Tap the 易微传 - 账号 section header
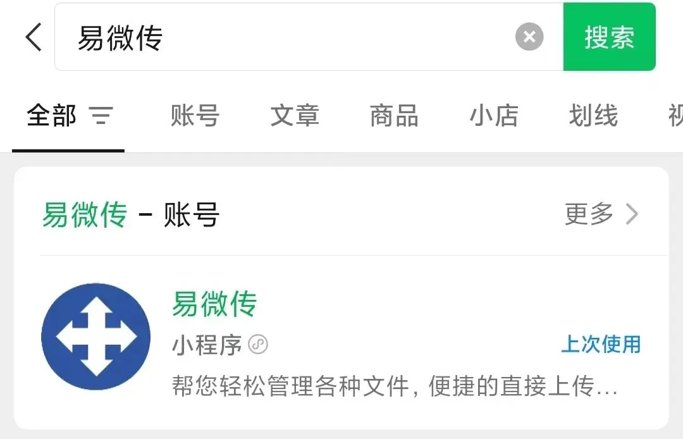Screen dimensions: 683x439 click(131, 214)
